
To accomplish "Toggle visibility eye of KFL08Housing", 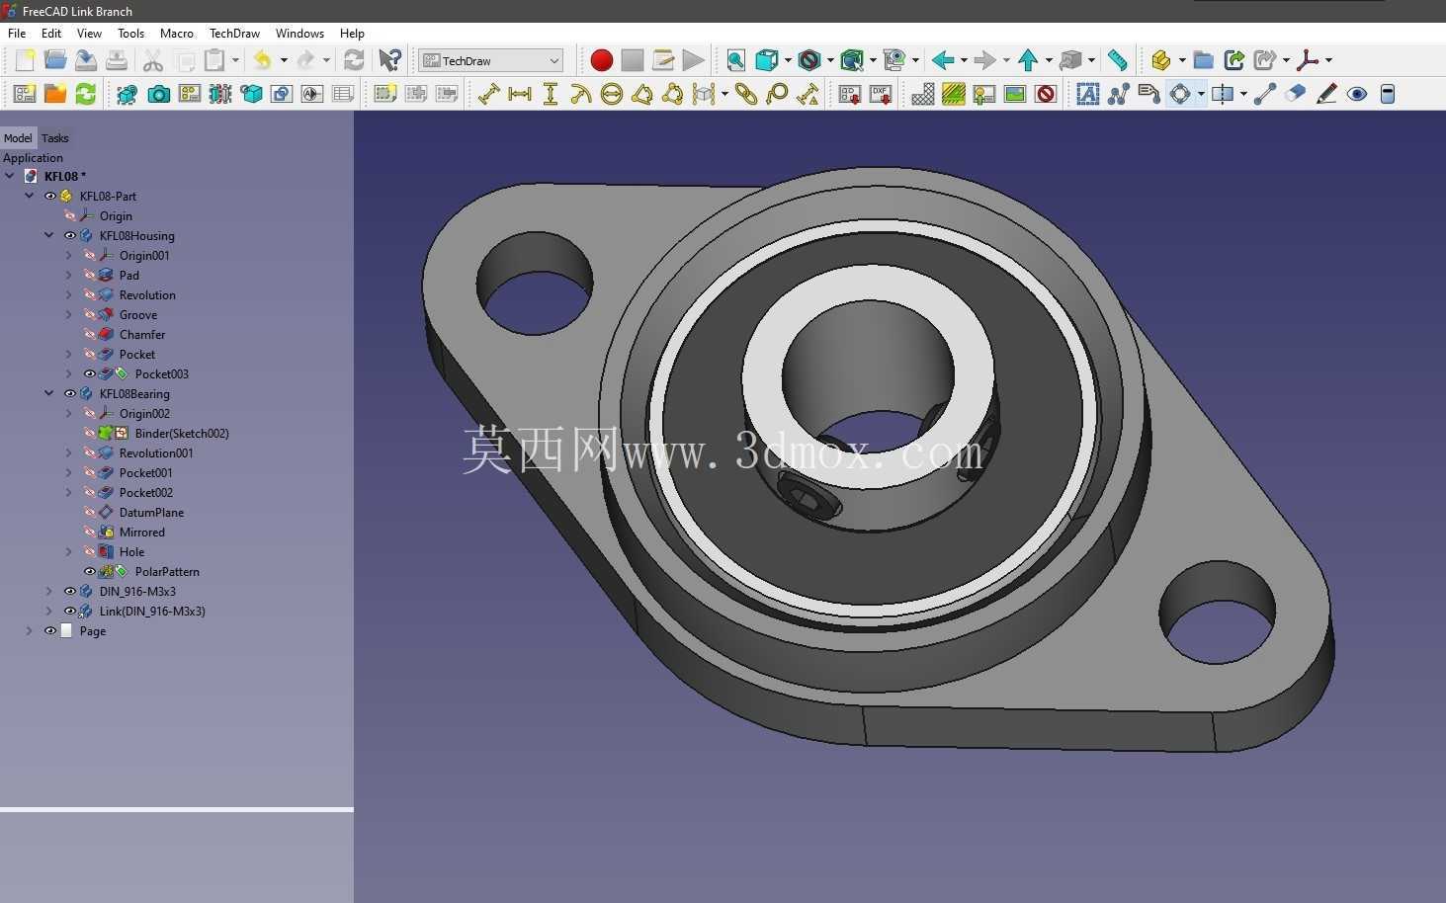I will (x=70, y=235).
